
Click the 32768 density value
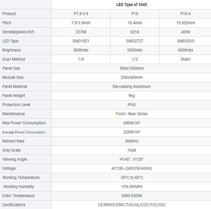(81, 32)
